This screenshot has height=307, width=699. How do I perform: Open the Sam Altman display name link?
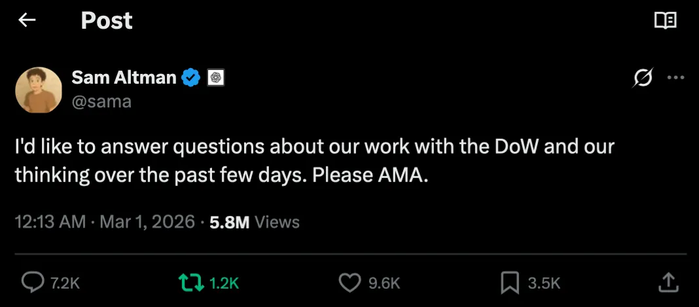(124, 77)
